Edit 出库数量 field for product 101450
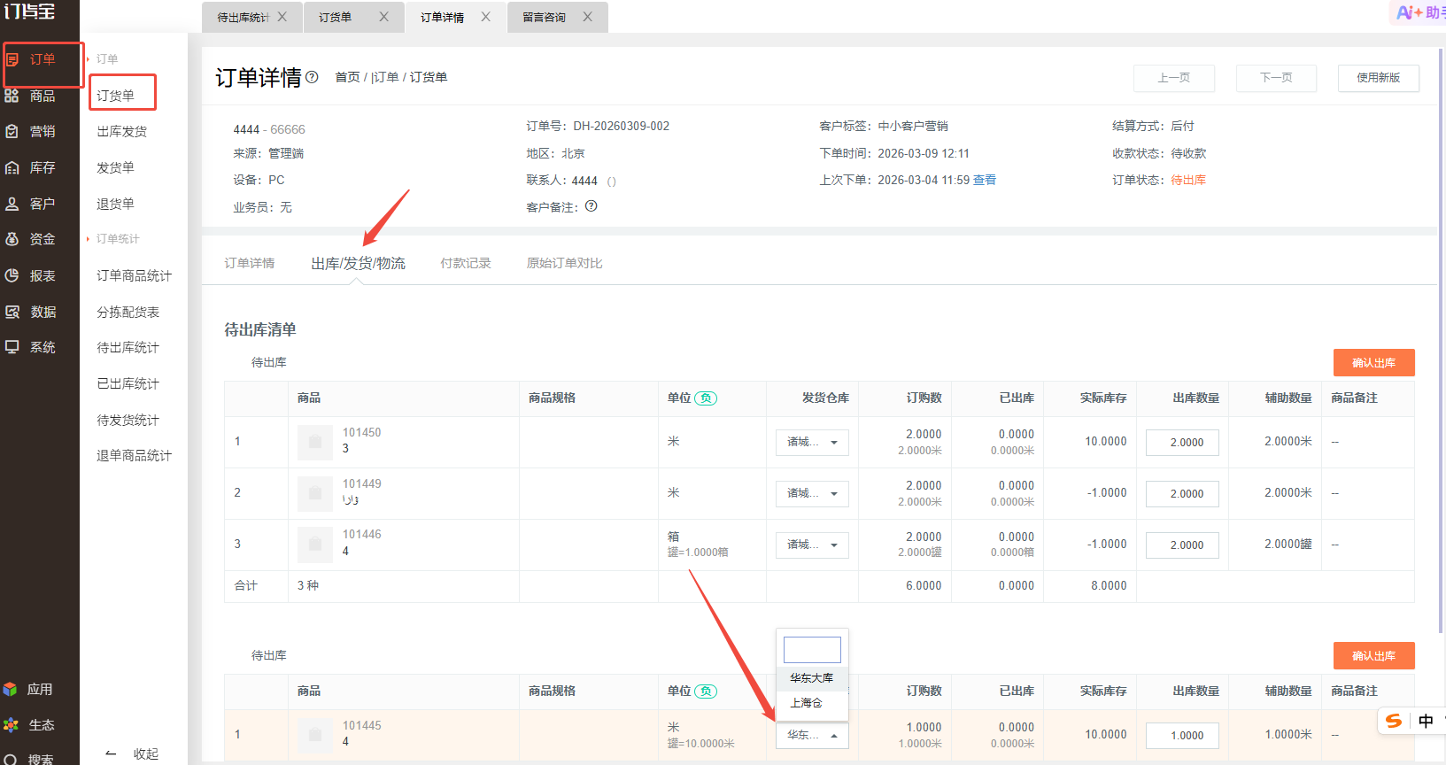 pos(1182,443)
